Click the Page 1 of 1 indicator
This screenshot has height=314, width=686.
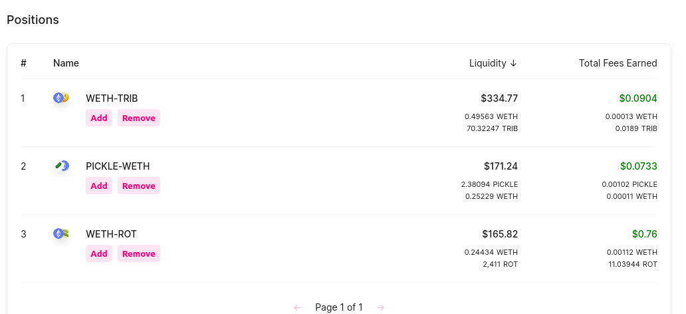[339, 307]
